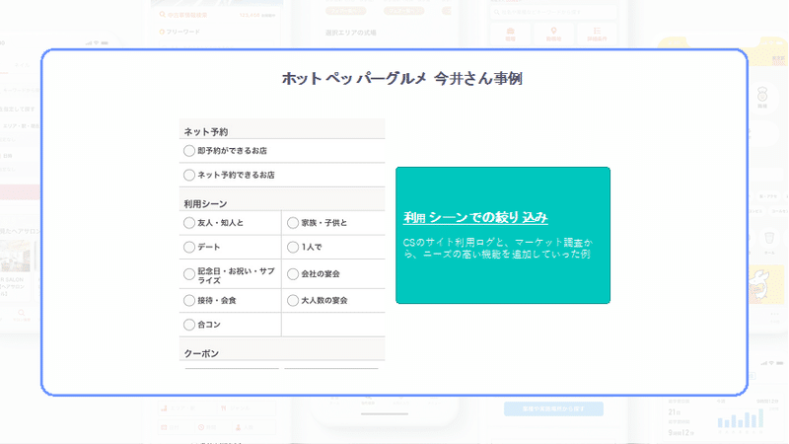789x444 pixels.
Task: Choose the 友人・知人と option
Action: pyautogui.click(x=189, y=223)
